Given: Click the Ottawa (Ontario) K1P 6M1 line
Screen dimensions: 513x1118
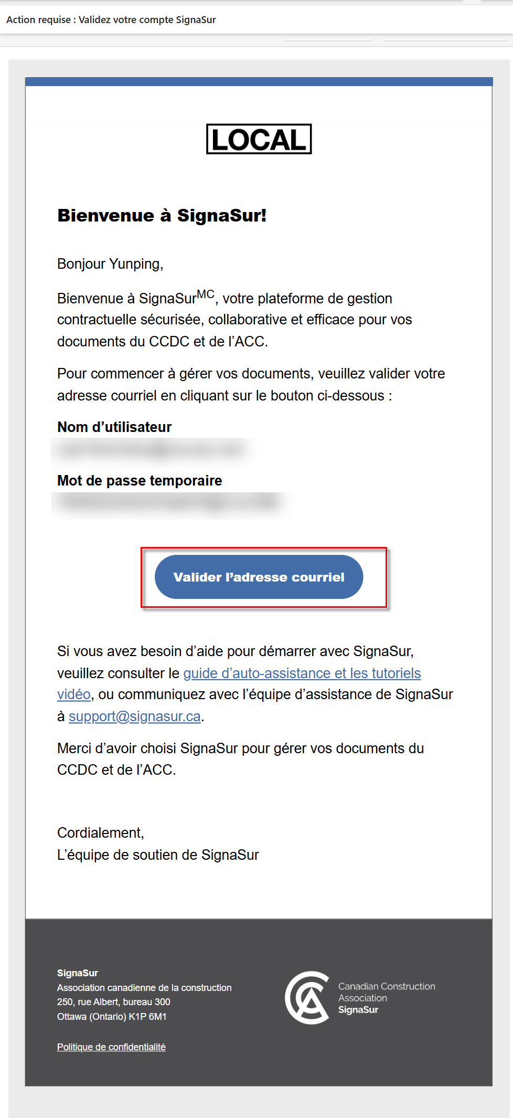Looking at the screenshot, I should click(x=112, y=1017).
